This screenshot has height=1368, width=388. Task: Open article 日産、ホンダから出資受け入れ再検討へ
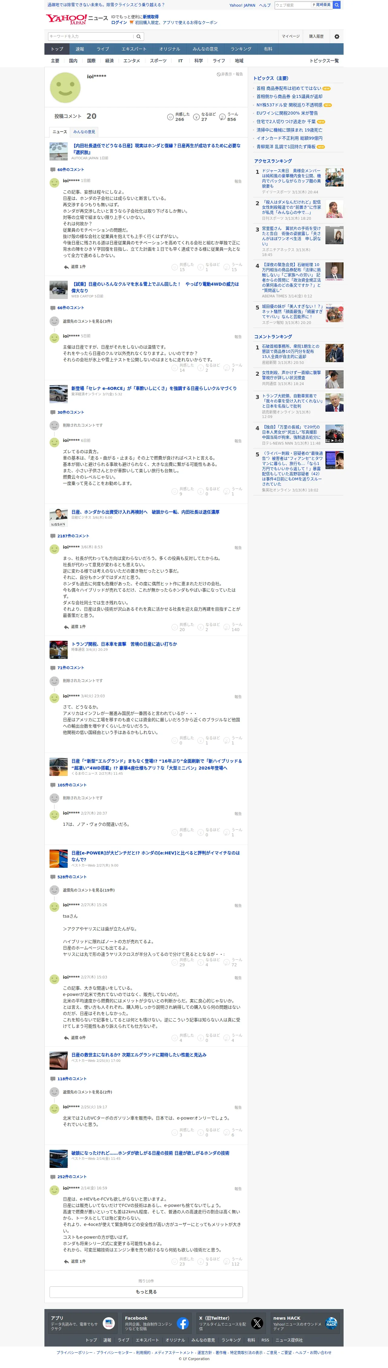145,512
